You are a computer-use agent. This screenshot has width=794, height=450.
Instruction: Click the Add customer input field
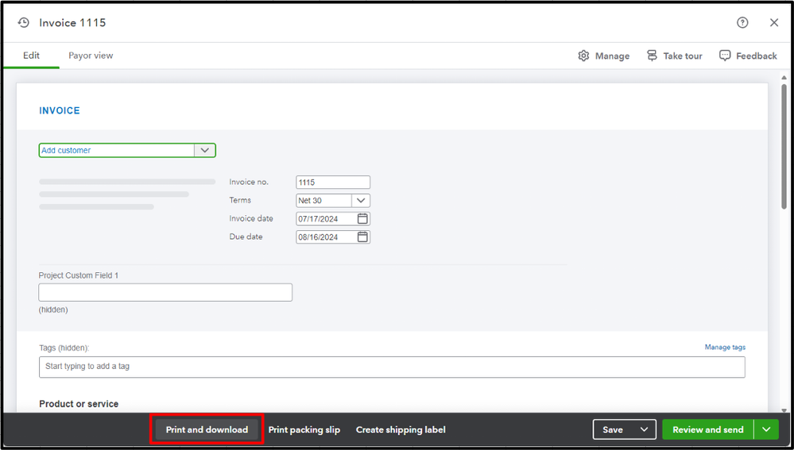(x=117, y=150)
